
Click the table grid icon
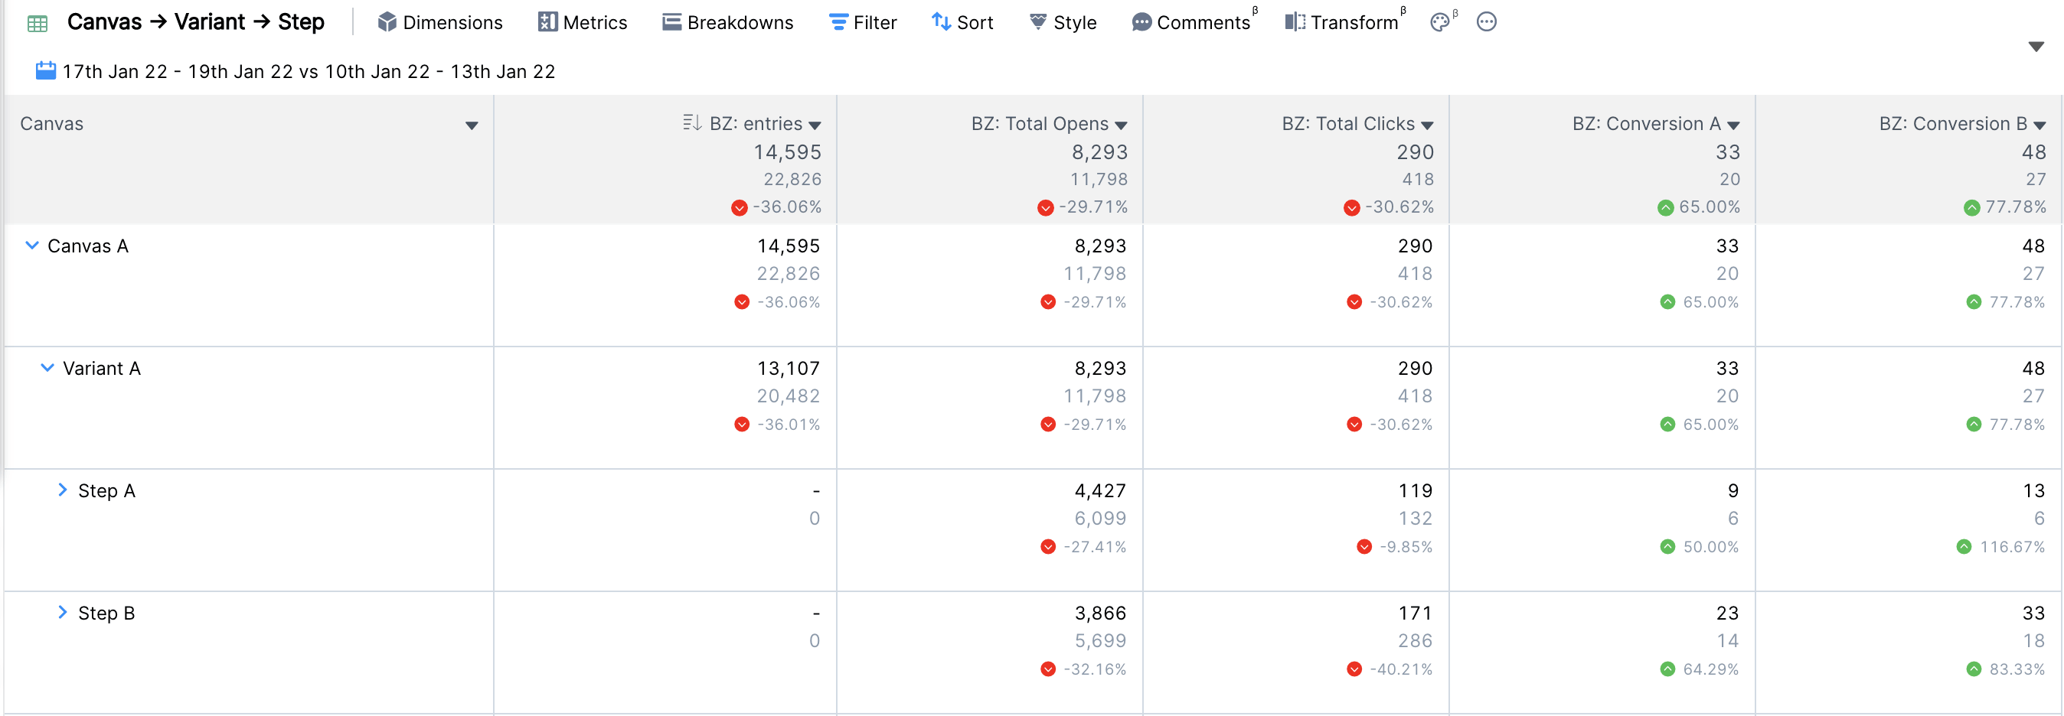(37, 23)
